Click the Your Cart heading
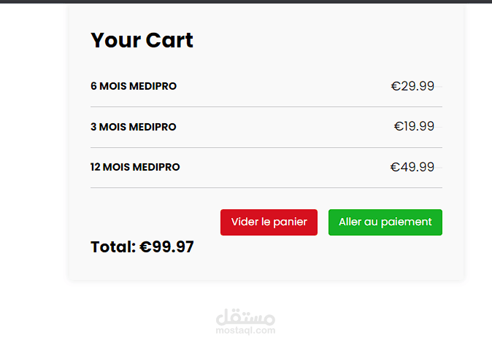This screenshot has height=342, width=492. click(x=142, y=40)
